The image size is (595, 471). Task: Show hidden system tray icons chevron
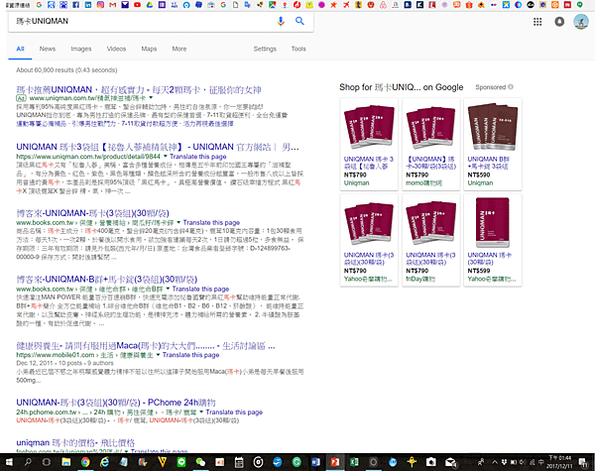tap(495, 462)
